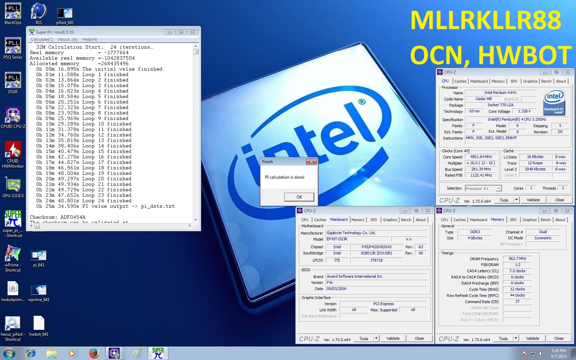Open the GPU-Z.0.8.5 desktop icon
This screenshot has height=360, width=576.
pos(13,187)
